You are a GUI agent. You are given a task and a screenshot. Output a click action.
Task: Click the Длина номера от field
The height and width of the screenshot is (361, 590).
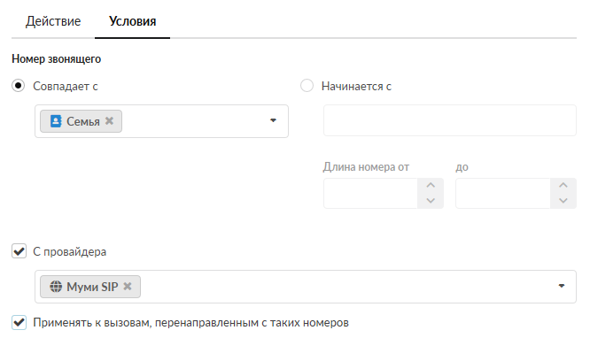click(x=370, y=193)
